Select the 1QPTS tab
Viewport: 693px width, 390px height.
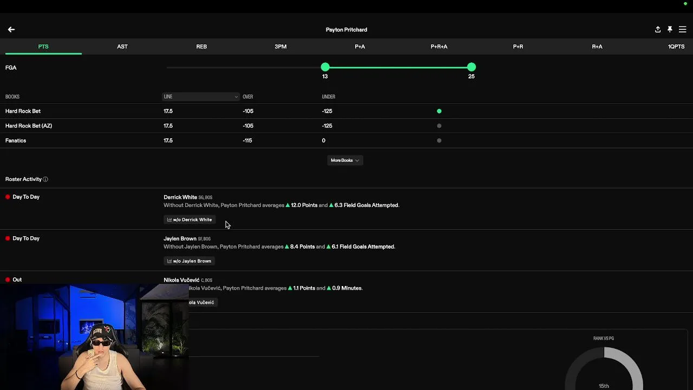(676, 47)
